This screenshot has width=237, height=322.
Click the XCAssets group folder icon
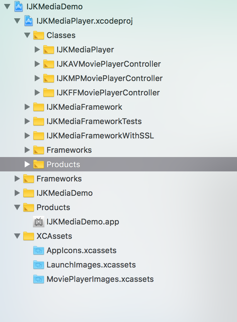point(29,236)
